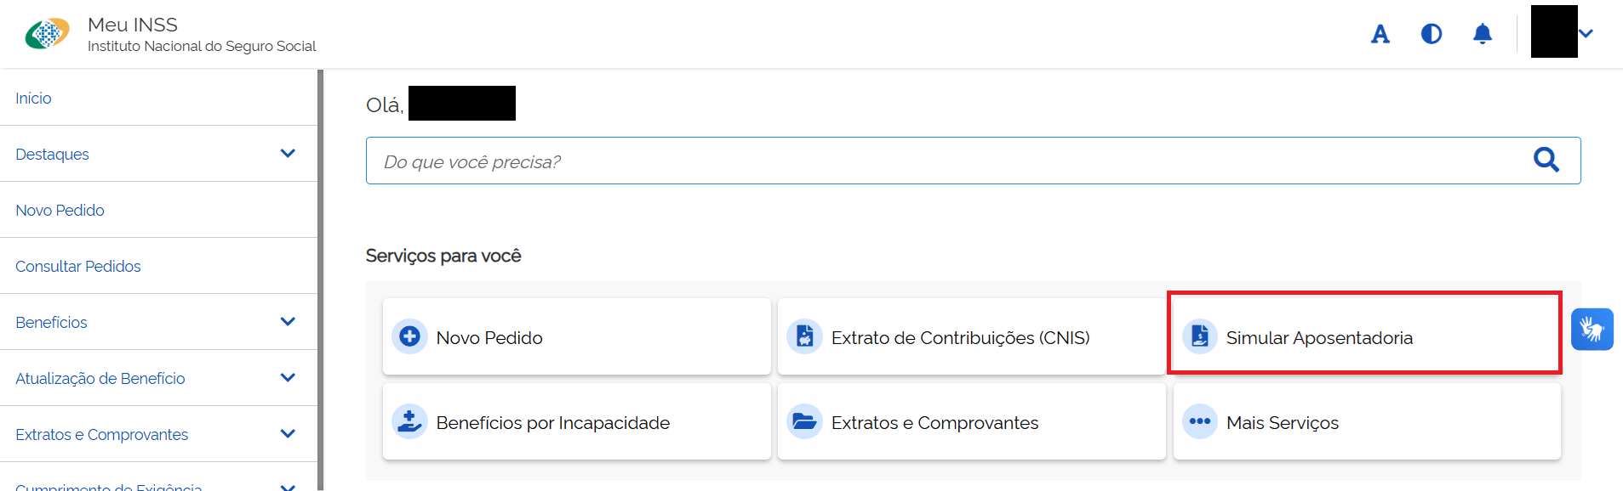Toggle the font size option with the A icon
Viewport: 1623px width, 491px height.
click(1380, 34)
